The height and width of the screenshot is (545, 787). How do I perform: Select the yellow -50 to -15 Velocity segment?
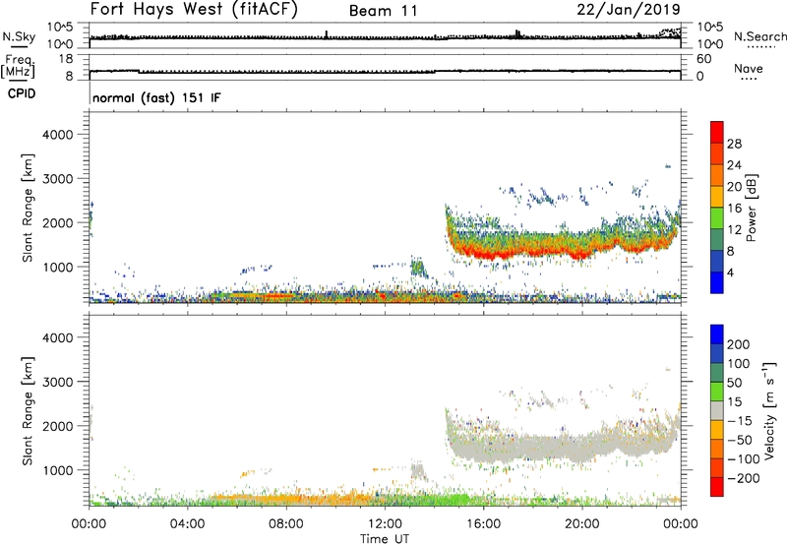717,430
